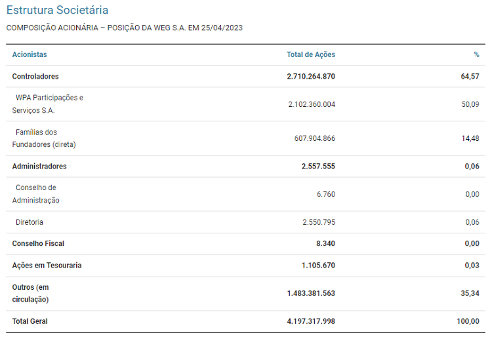This screenshot has height=339, width=492.
Task: Click the Total de Ações column header
Action: [x=311, y=54]
